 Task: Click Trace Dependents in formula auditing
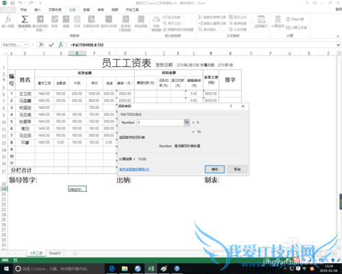[212, 23]
